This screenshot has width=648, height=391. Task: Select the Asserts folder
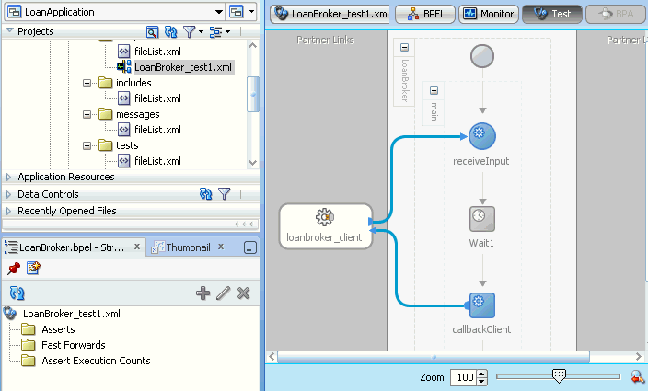coord(58,329)
